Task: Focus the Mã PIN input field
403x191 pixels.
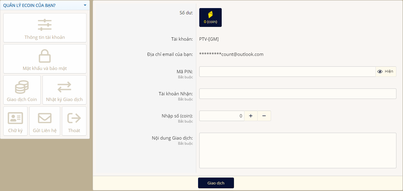Action: click(x=287, y=71)
